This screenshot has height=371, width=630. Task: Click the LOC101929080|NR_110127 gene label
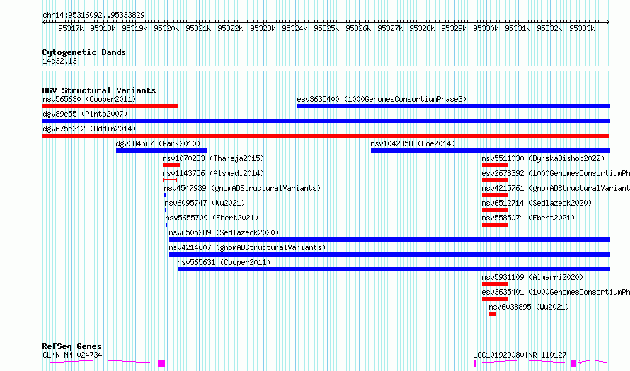(x=520, y=355)
